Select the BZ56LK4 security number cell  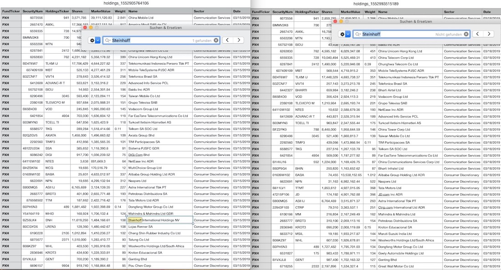pos(33,220)
